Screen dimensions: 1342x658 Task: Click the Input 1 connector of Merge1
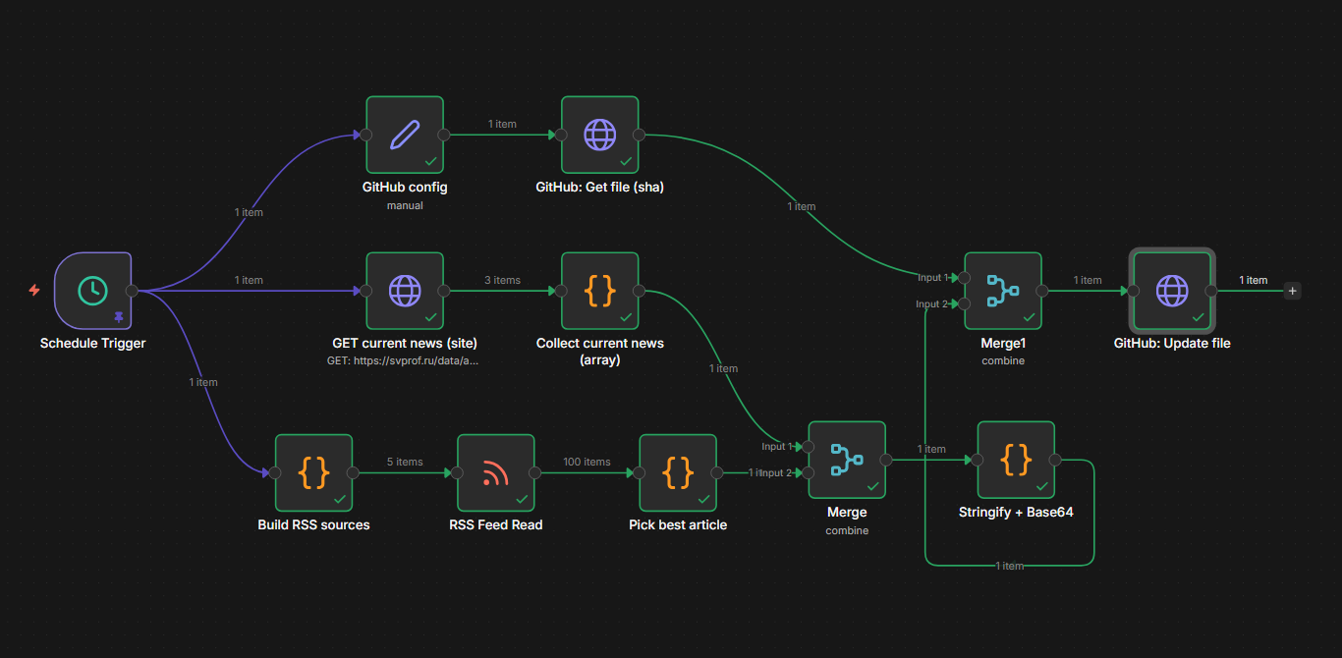click(966, 278)
